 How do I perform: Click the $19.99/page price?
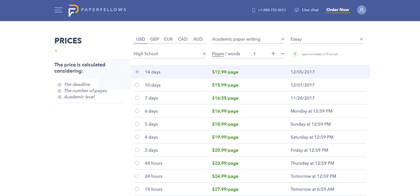[225, 137]
